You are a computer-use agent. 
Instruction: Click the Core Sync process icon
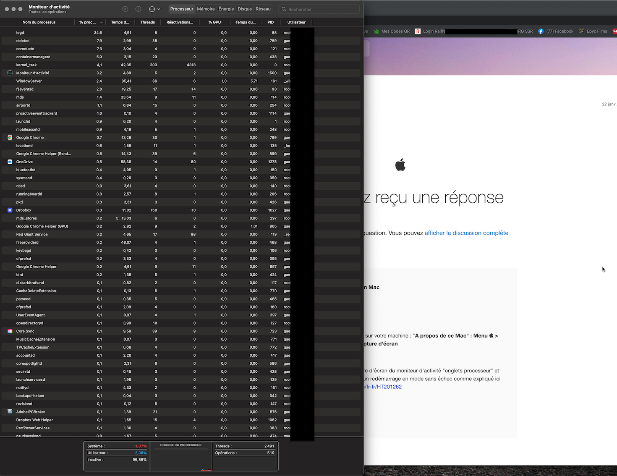coord(10,331)
